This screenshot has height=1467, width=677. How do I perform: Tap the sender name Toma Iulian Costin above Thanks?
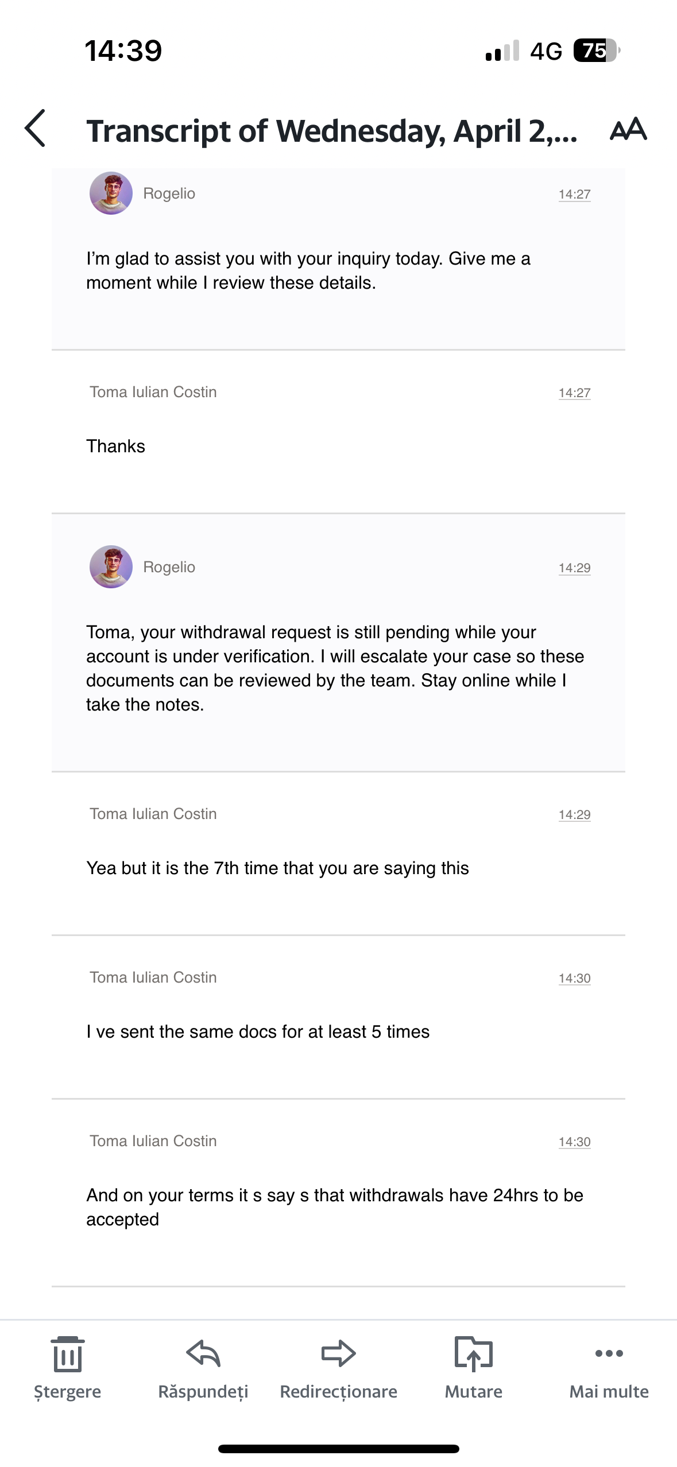153,392
